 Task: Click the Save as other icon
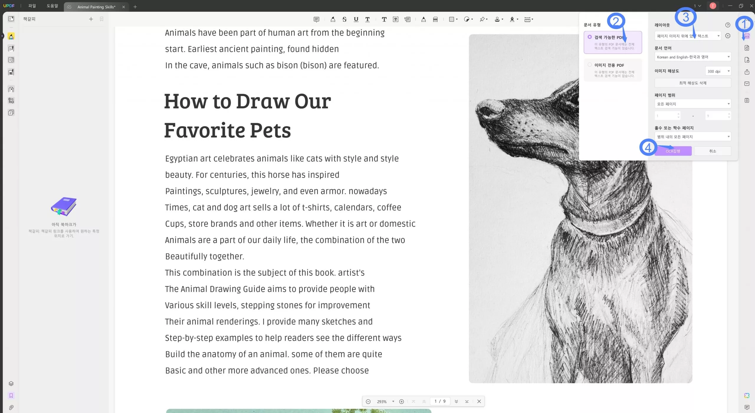(747, 100)
